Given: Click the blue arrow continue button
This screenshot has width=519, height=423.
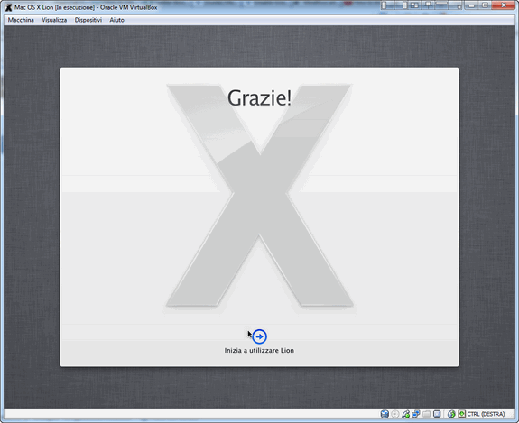Looking at the screenshot, I should [260, 336].
